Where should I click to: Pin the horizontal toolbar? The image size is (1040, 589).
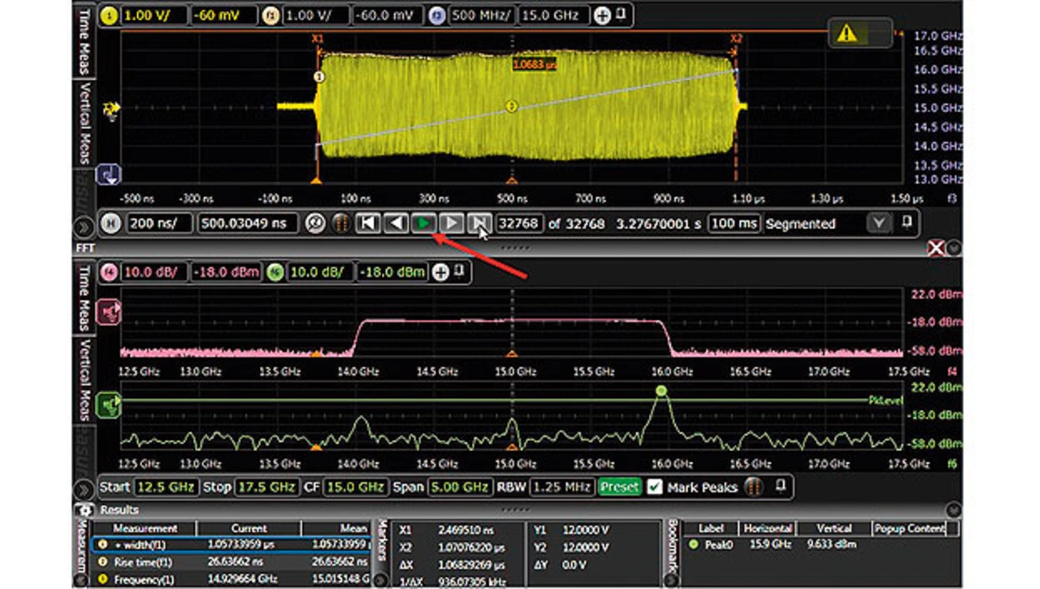pos(907,222)
